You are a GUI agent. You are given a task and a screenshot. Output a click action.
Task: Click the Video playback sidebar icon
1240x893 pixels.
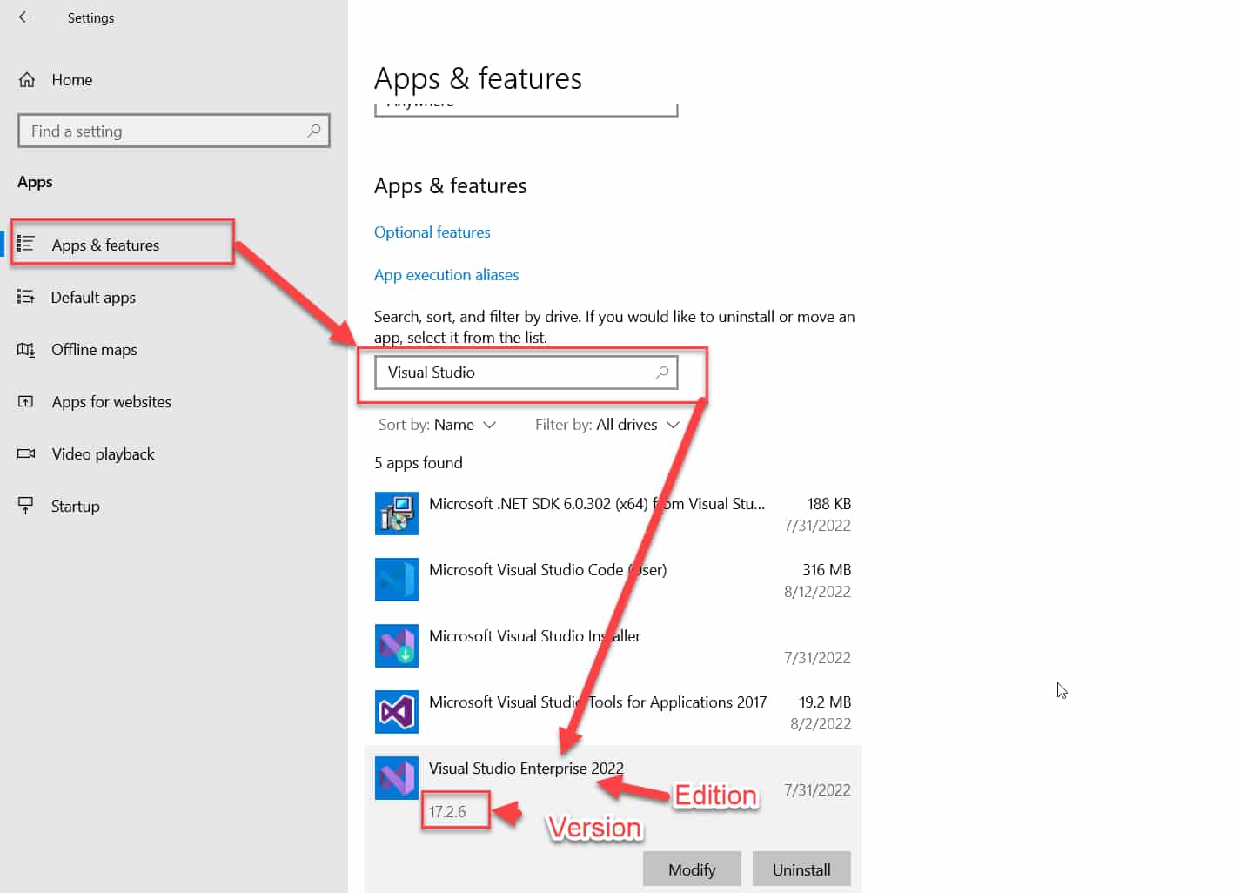(x=27, y=453)
